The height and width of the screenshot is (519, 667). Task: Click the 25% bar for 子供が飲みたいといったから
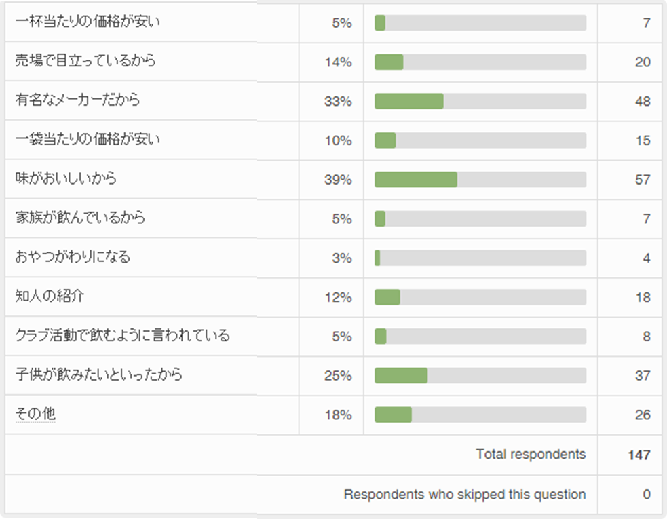coord(401,375)
